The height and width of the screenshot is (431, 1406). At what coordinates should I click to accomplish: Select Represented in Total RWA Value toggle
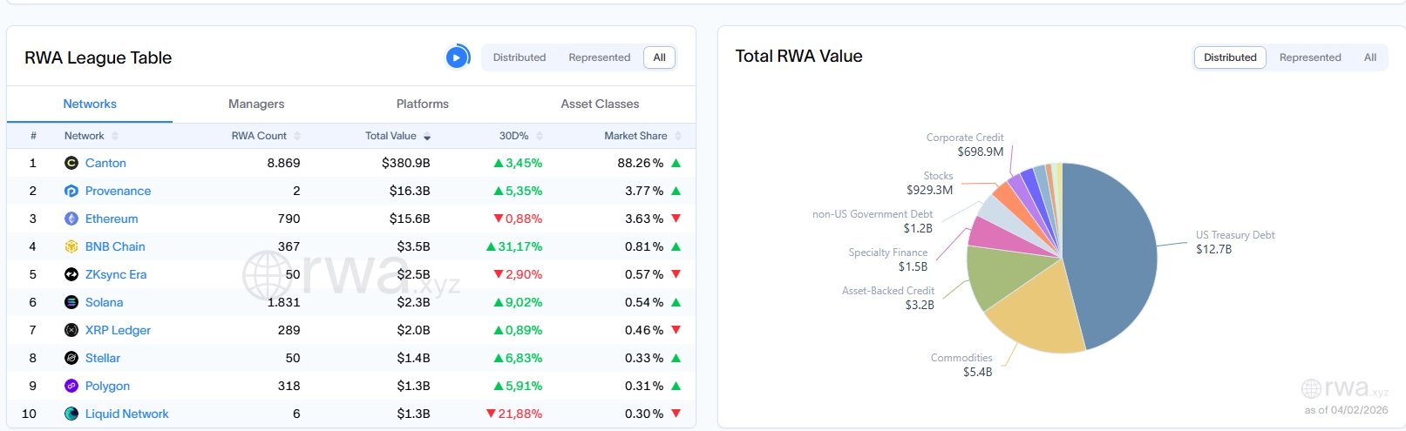[x=1309, y=57]
